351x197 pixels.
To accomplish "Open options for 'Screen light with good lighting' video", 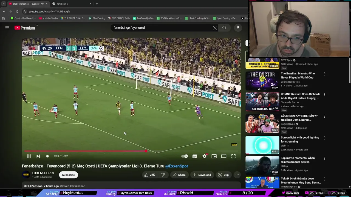I will click(325, 138).
